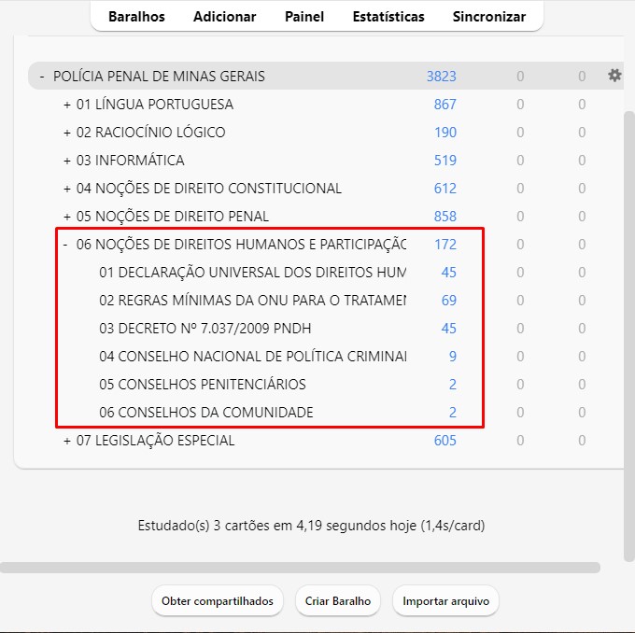Open the Baralhos tab
This screenshot has height=633, width=635.
[x=136, y=17]
